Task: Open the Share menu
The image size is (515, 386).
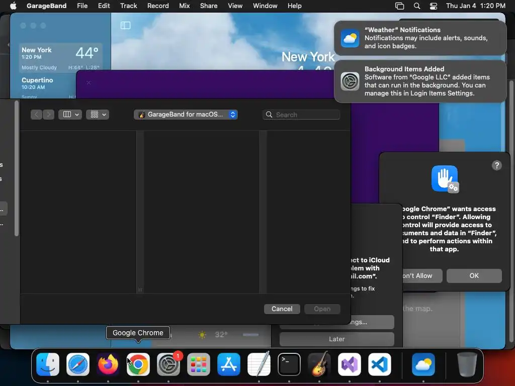Action: tap(209, 6)
